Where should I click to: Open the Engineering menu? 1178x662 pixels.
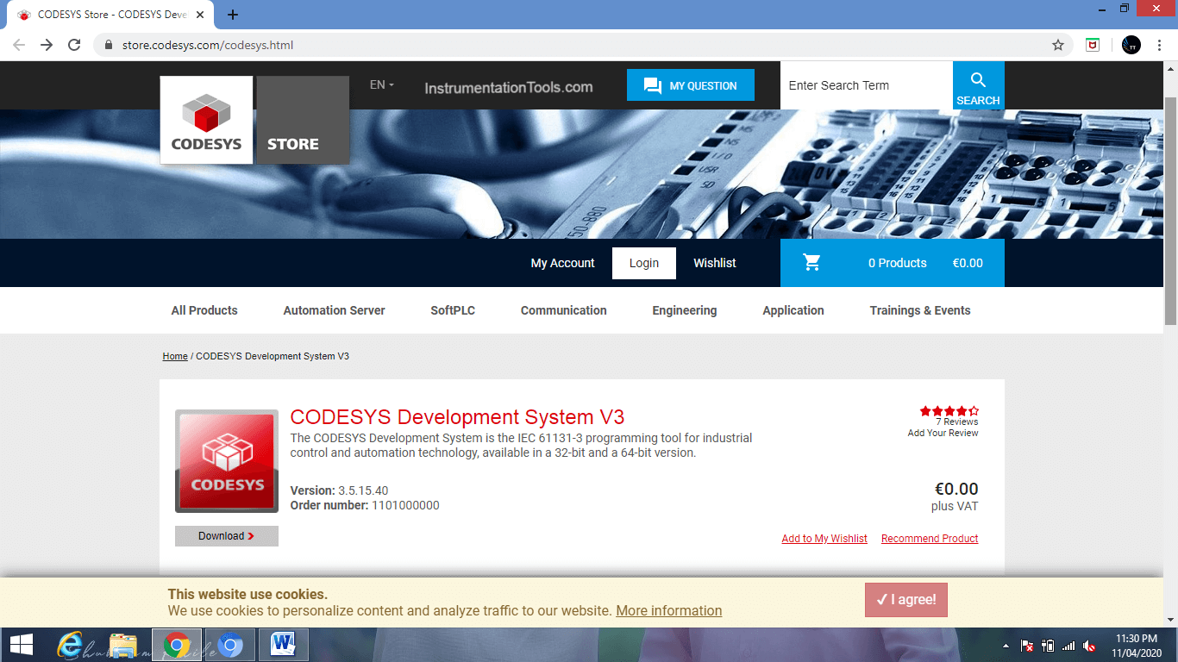[x=685, y=310]
